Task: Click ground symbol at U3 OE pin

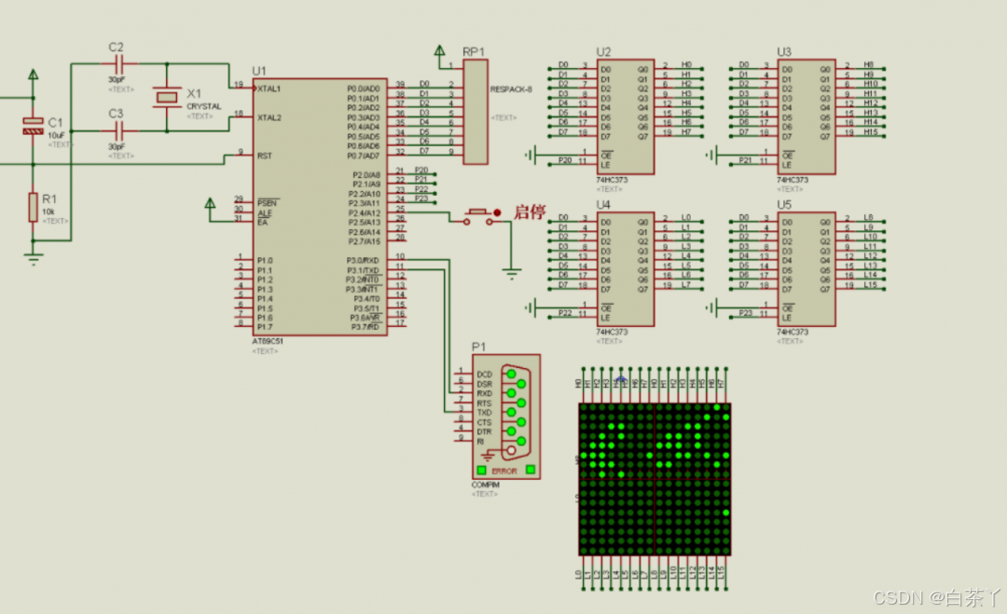Action: 710,156
